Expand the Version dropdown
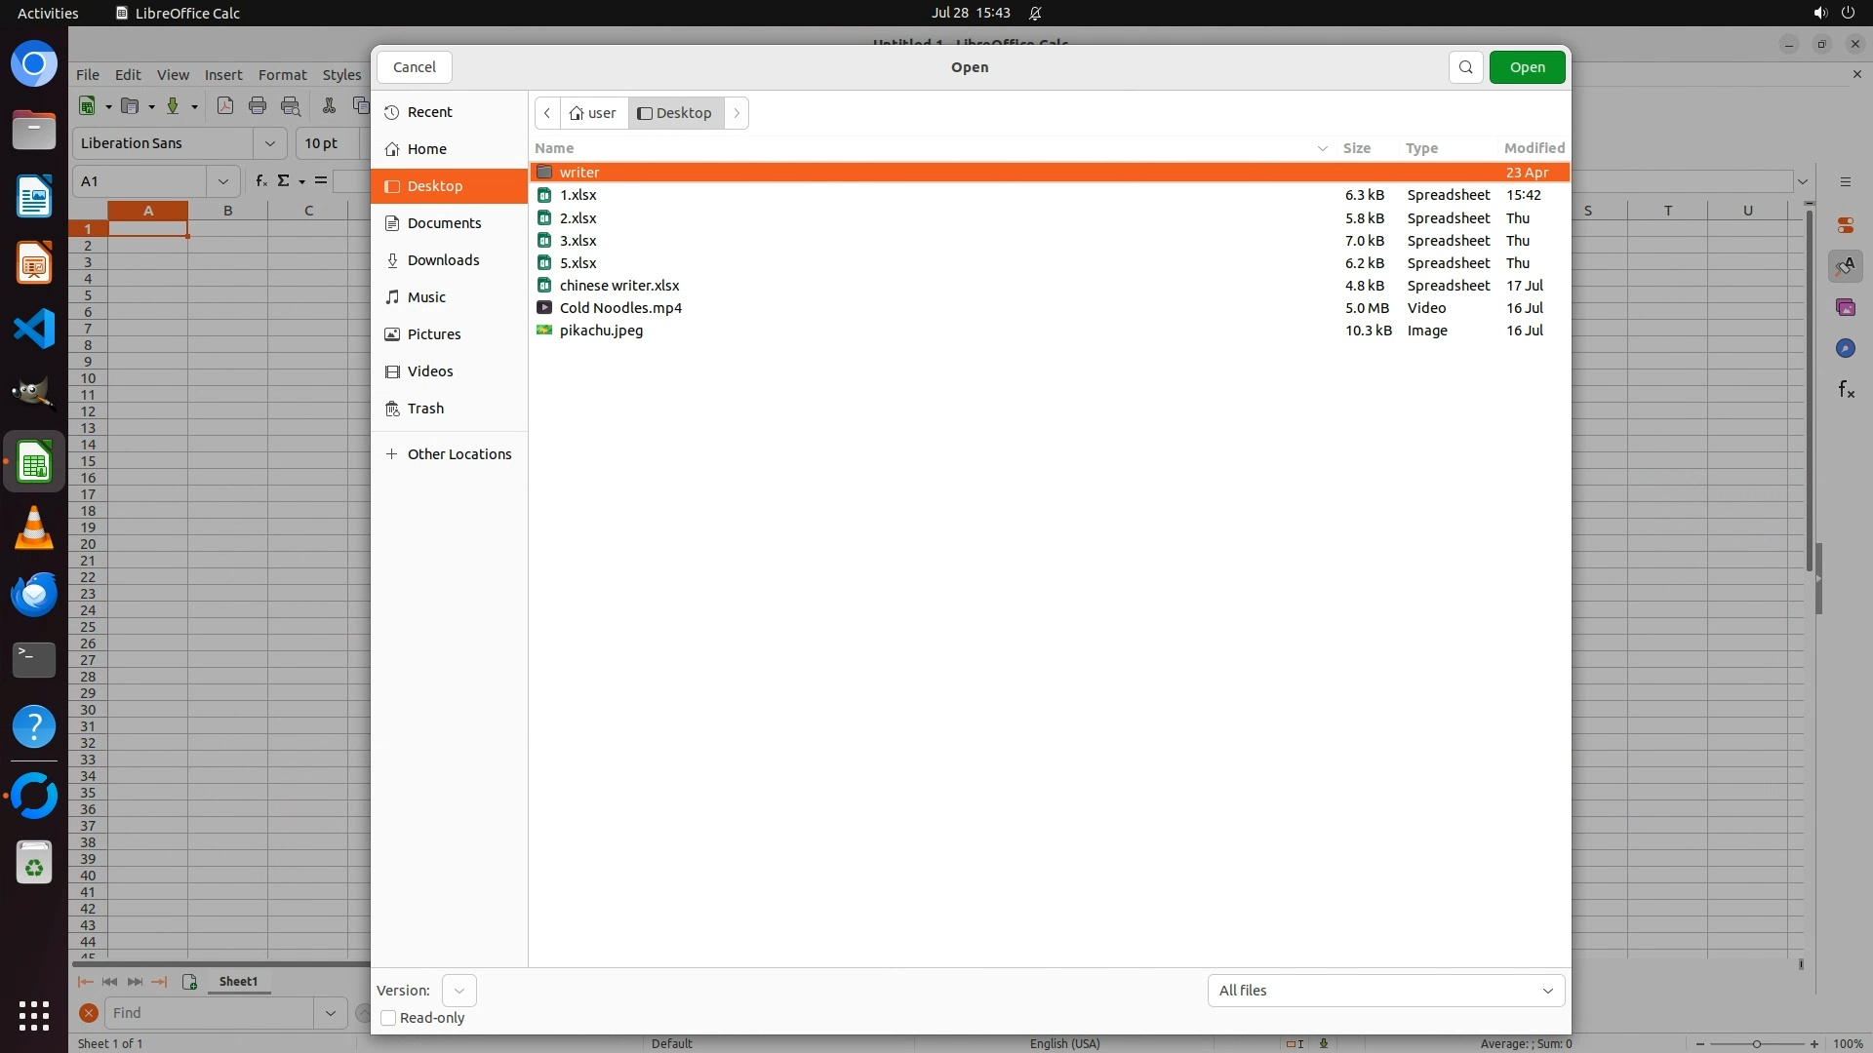The image size is (1873, 1053). 458,991
